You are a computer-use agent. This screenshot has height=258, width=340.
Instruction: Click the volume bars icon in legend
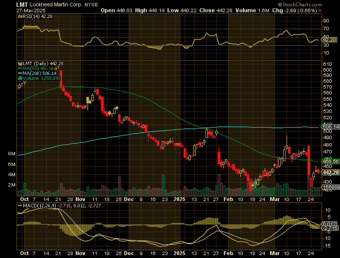coord(20,78)
